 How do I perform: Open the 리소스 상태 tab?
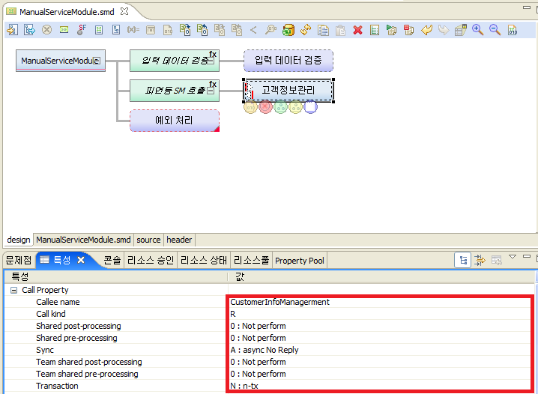coord(204,260)
